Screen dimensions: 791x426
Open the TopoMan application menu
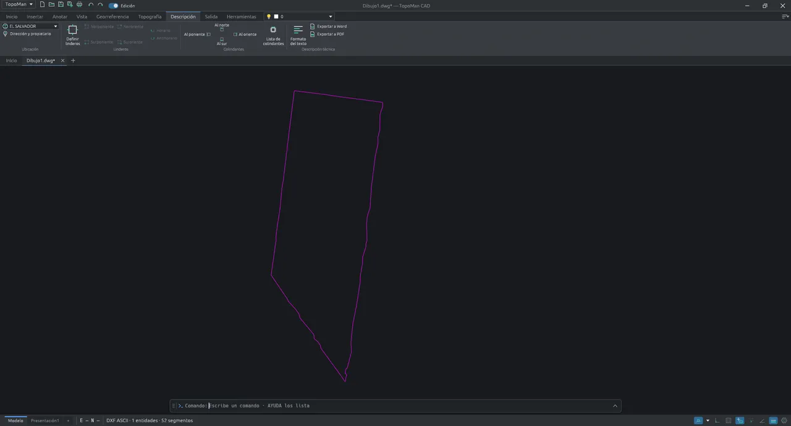point(19,4)
